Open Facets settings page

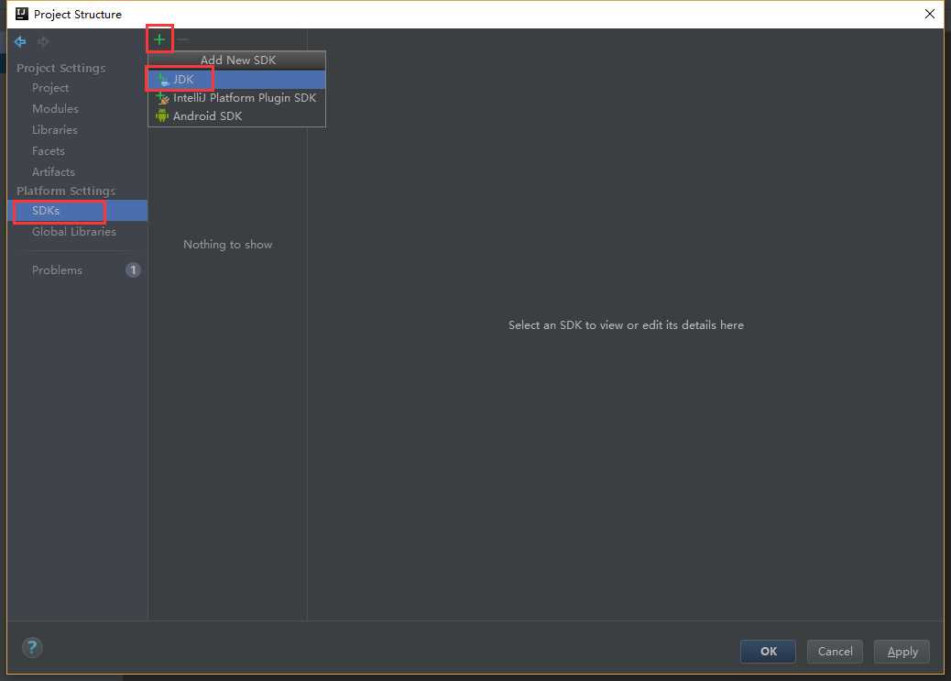[x=48, y=150]
